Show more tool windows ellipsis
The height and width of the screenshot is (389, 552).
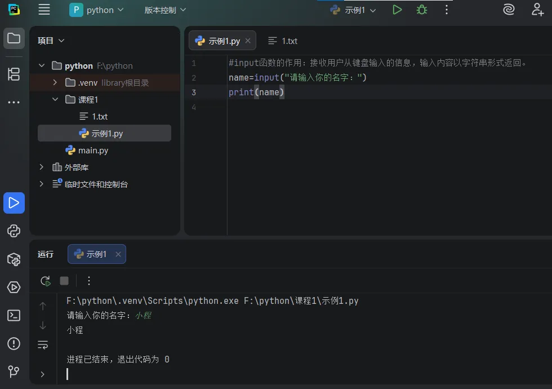click(14, 103)
